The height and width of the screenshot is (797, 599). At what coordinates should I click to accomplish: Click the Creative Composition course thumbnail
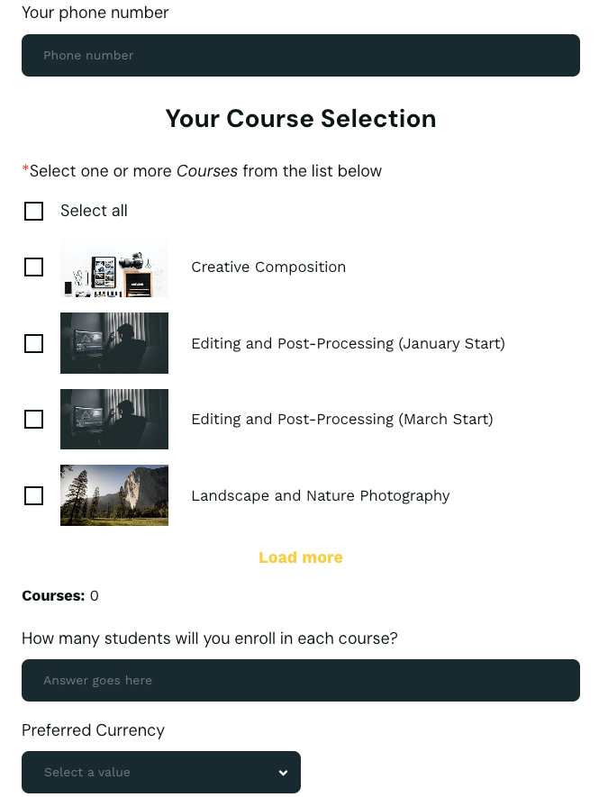pos(113,267)
